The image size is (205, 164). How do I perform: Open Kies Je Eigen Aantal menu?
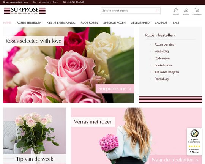[x=61, y=23]
